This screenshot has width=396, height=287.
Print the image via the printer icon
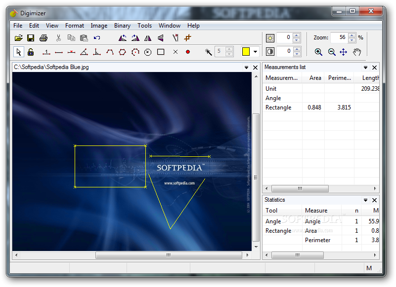click(44, 38)
